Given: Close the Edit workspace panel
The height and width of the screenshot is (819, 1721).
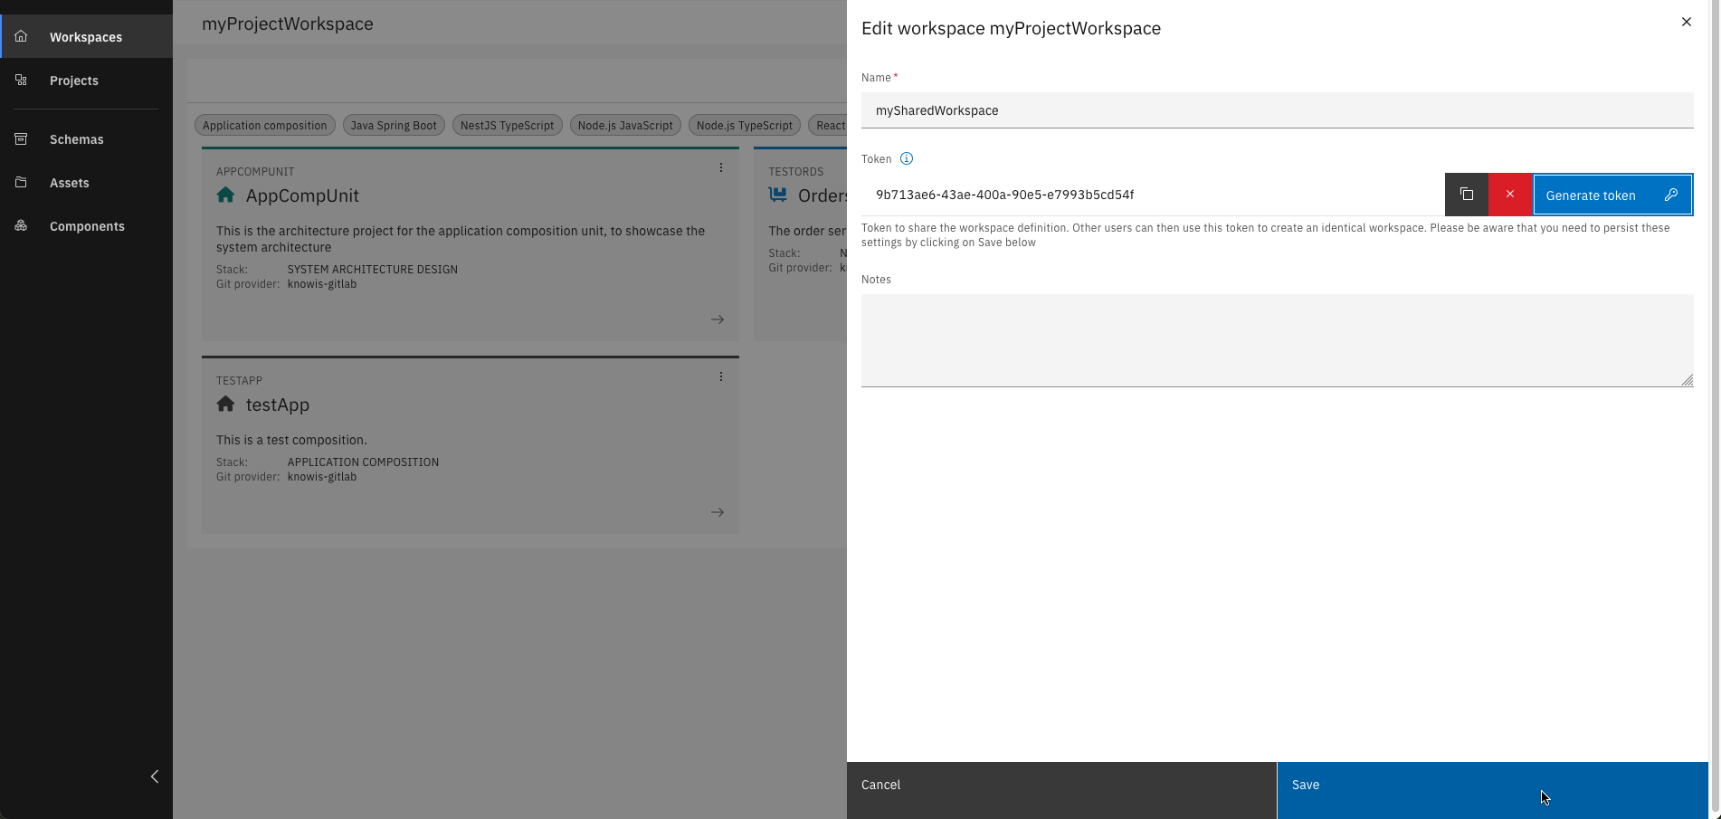Looking at the screenshot, I should (x=1686, y=23).
